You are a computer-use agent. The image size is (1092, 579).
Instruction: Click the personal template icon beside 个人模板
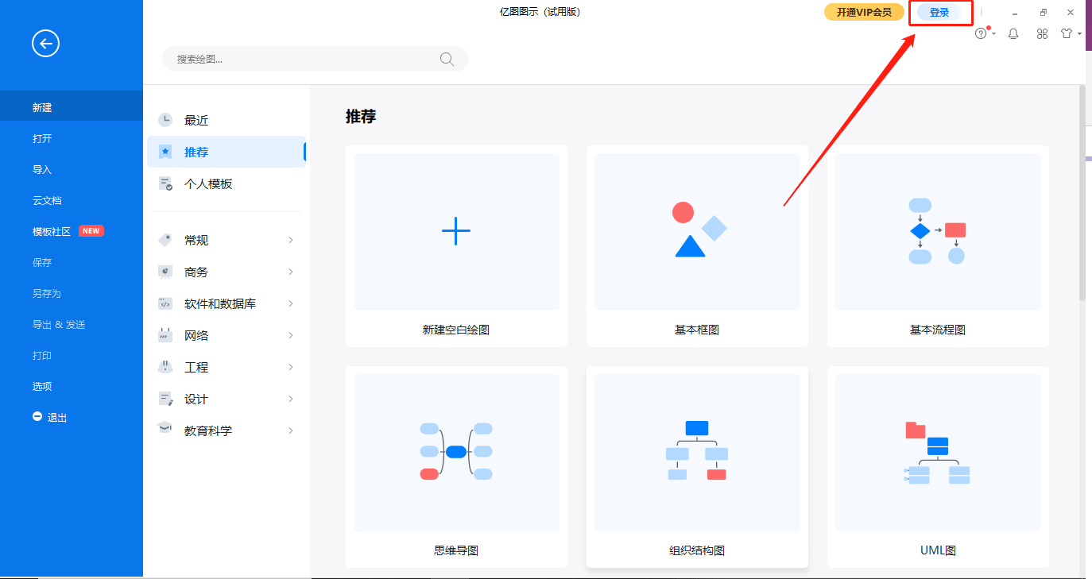point(165,183)
